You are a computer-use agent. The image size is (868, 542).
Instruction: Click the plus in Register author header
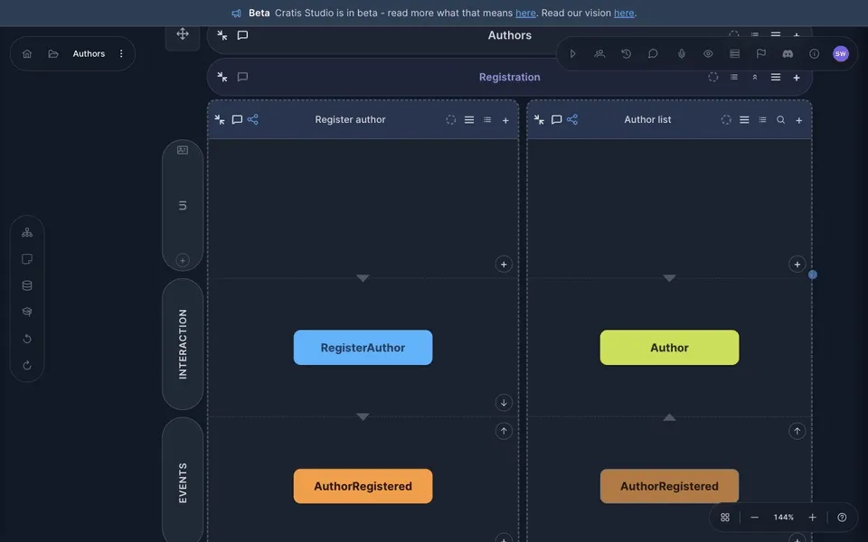[x=505, y=120]
